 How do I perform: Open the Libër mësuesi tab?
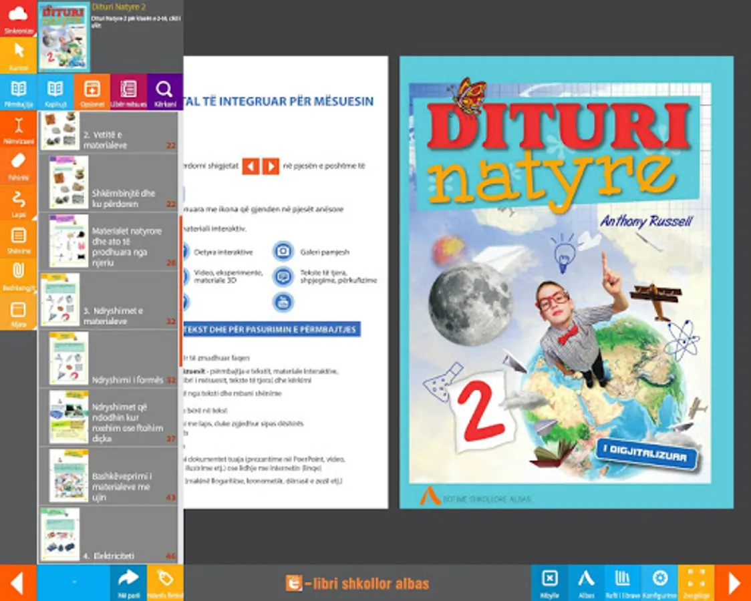coord(128,92)
